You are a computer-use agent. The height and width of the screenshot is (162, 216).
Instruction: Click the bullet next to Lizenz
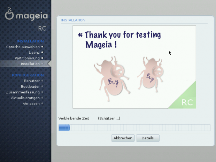[43, 52]
